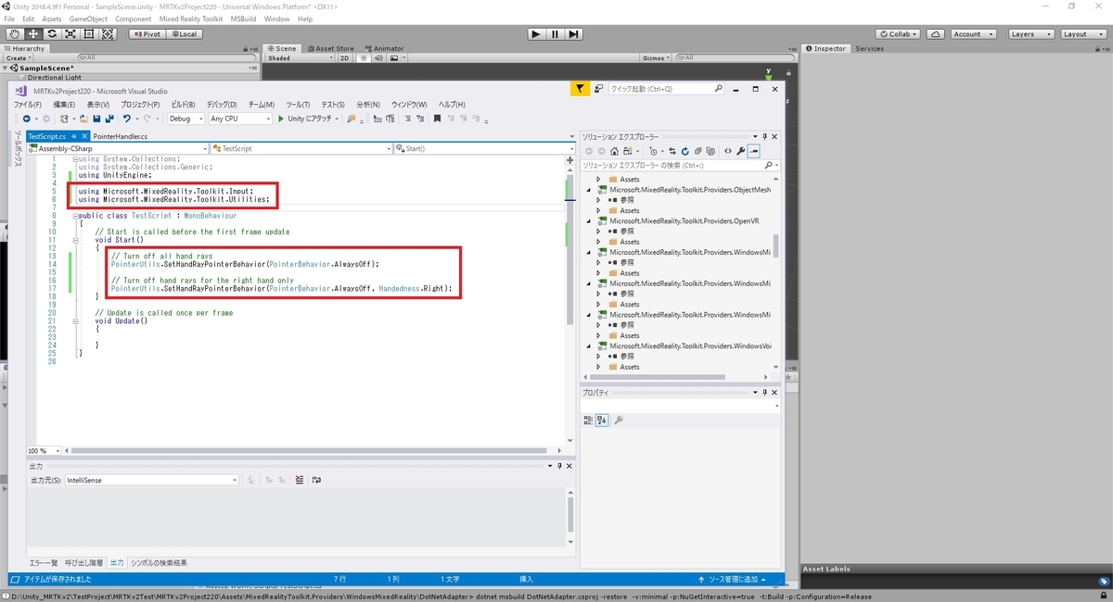Click Undo toolbar icon
This screenshot has height=602, width=1113.
click(126, 119)
